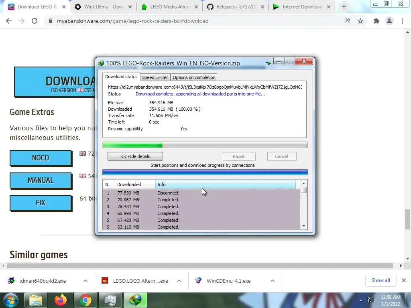Click the N. column header

[109, 184]
